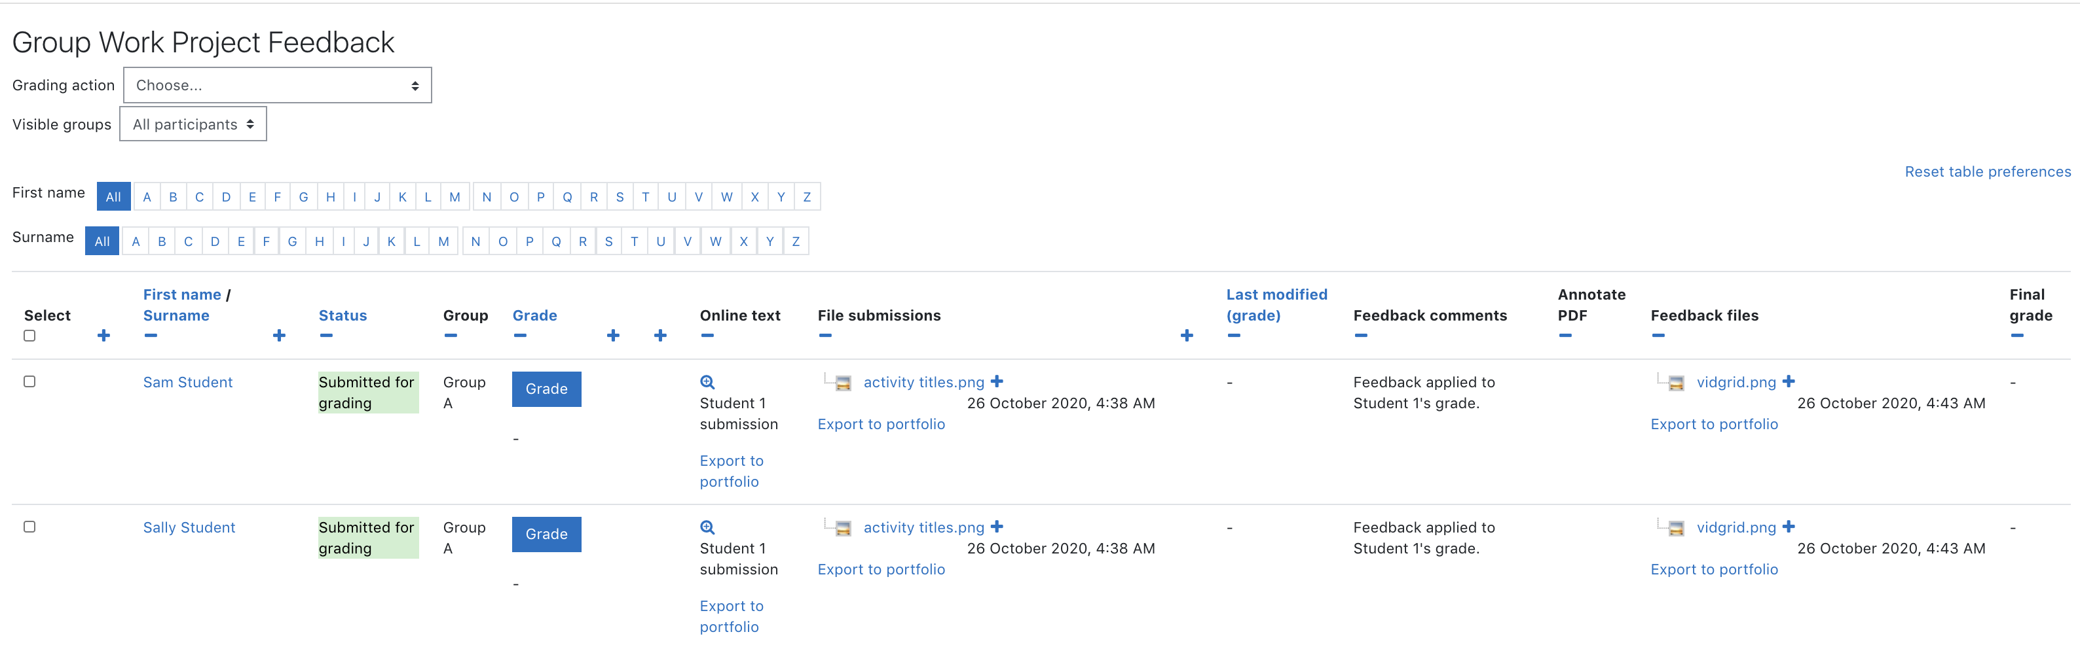Filter Surname by letter Z
The height and width of the screenshot is (666, 2080).
(x=795, y=241)
